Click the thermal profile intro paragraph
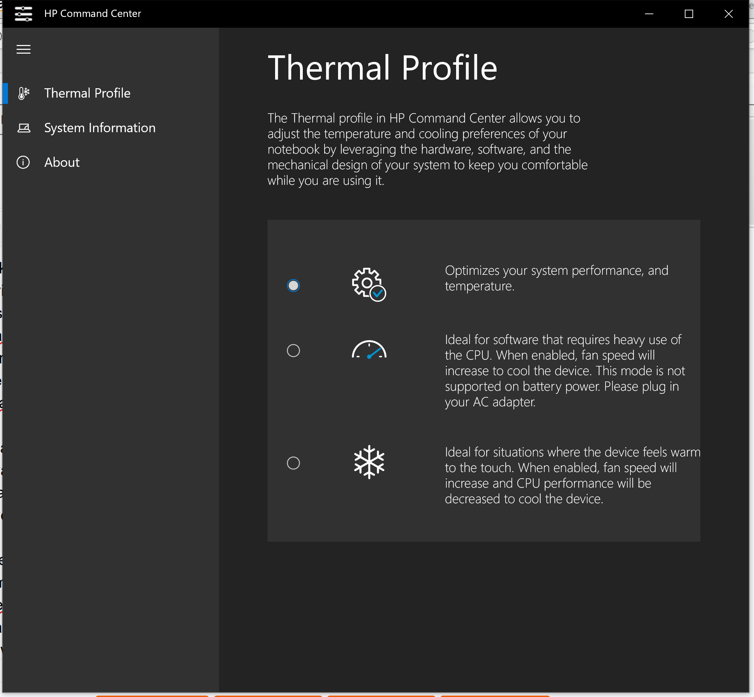Screen dimensions: 754x697 pos(427,150)
